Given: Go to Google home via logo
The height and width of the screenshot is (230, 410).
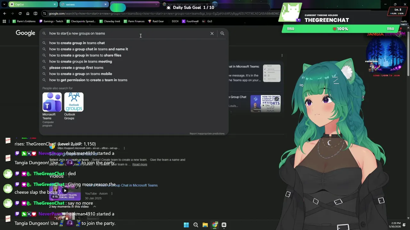Looking at the screenshot, I should tap(25, 33).
